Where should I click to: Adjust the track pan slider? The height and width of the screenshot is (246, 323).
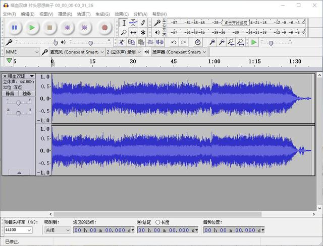(18, 113)
